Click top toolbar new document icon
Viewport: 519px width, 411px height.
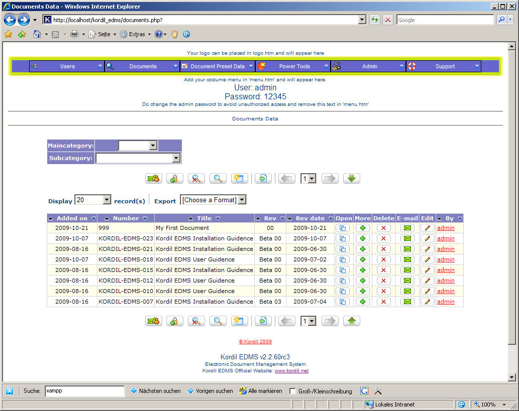point(239,179)
